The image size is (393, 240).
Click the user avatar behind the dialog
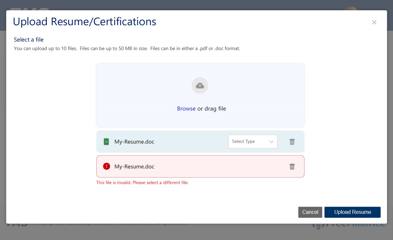click(x=351, y=8)
